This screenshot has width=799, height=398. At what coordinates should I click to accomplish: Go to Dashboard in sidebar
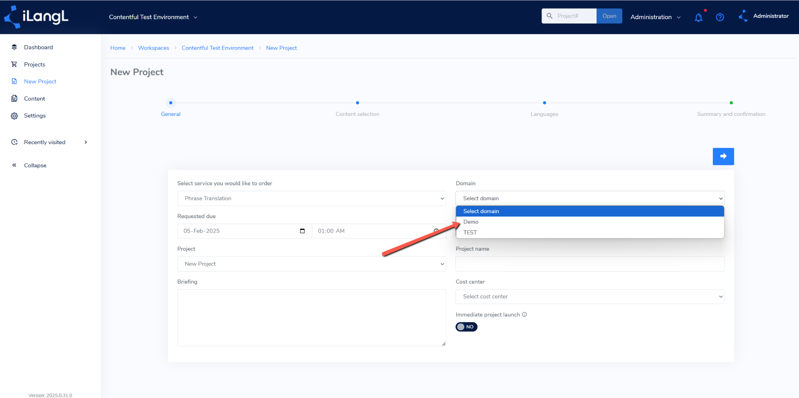coord(38,47)
